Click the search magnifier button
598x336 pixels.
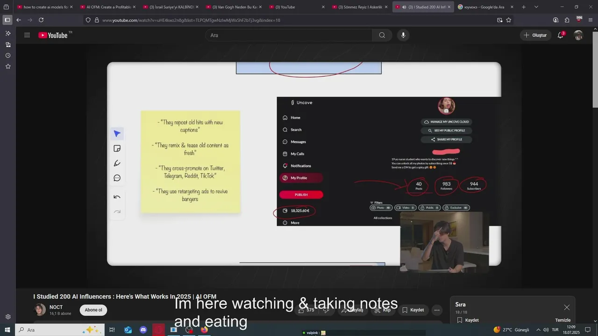click(x=382, y=35)
